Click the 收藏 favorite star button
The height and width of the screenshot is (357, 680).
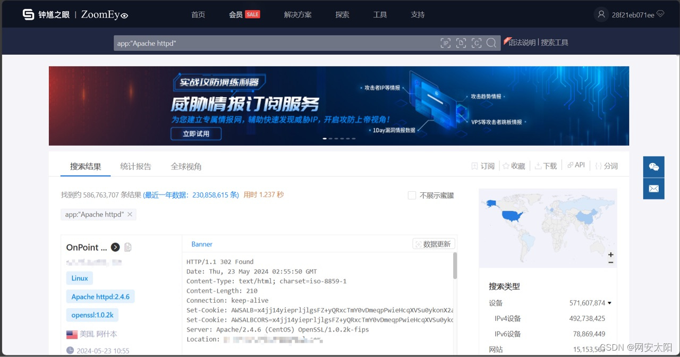tap(514, 166)
